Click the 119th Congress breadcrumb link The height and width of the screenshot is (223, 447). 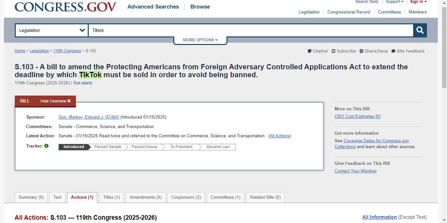(x=67, y=51)
